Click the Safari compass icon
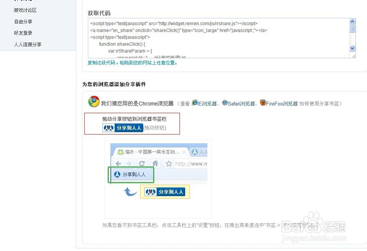Image resolution: width=367 pixels, height=251 pixels. [x=225, y=102]
